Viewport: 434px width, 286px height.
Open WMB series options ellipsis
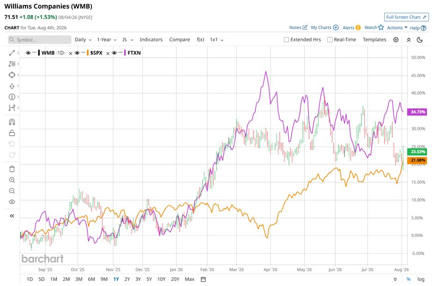click(34, 52)
